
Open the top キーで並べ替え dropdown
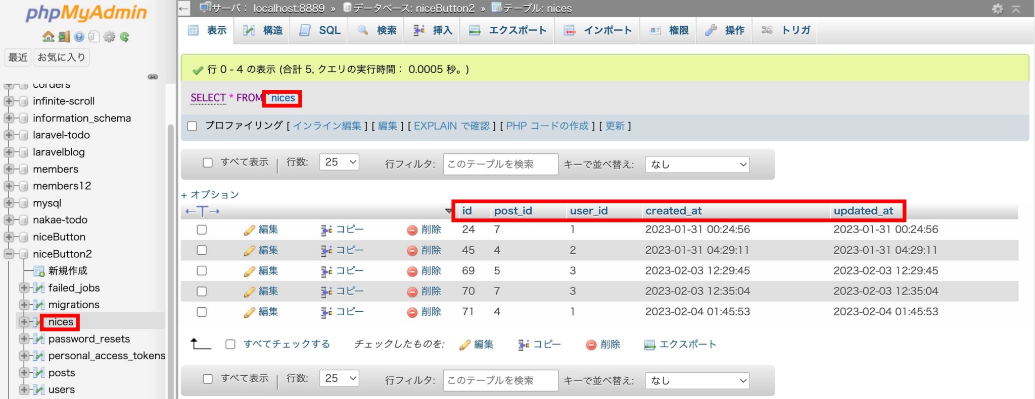(x=697, y=164)
